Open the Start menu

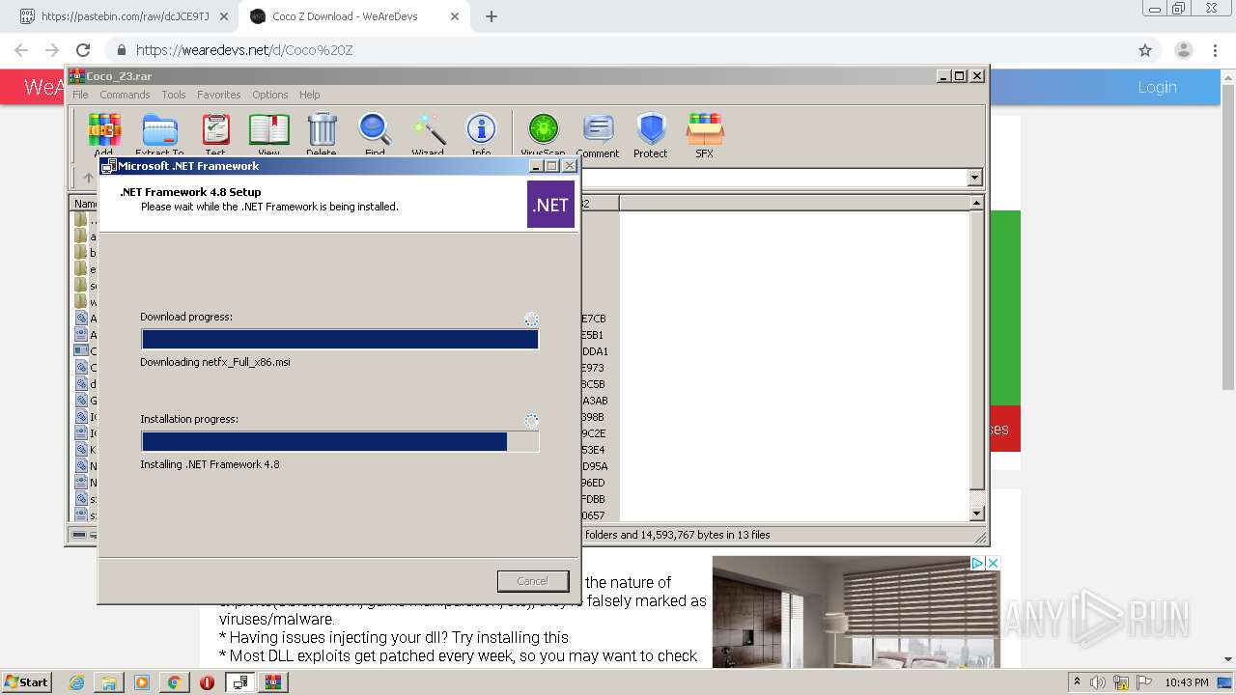[x=27, y=682]
